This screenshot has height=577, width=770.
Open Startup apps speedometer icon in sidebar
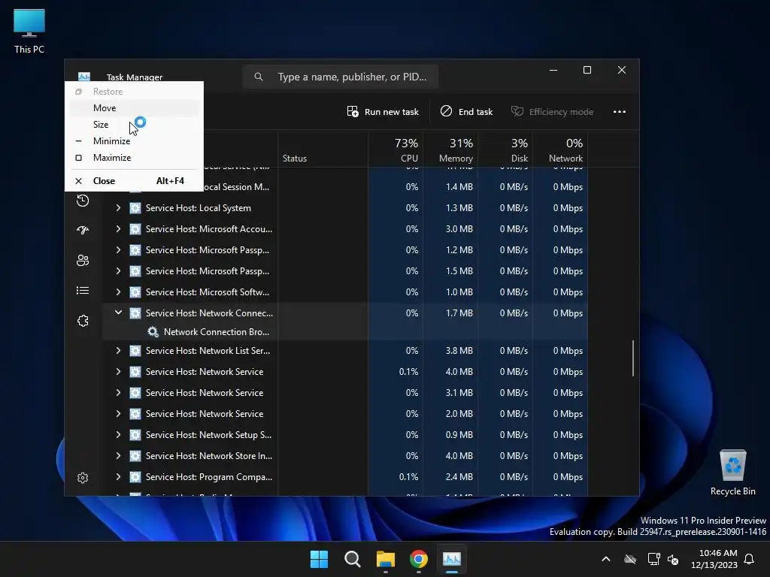pos(83,230)
